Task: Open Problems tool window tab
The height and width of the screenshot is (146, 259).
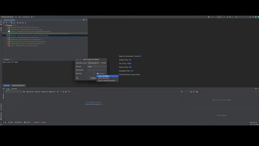Action: (x=19, y=122)
